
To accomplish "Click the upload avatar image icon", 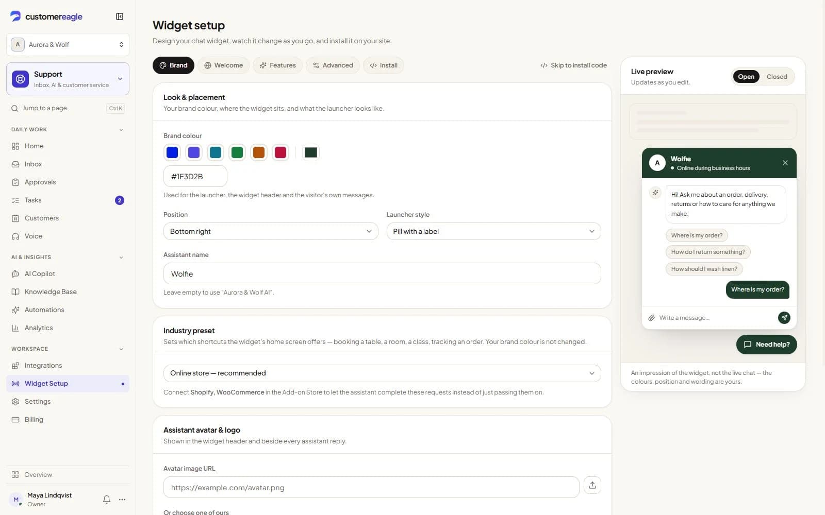I will (x=592, y=485).
